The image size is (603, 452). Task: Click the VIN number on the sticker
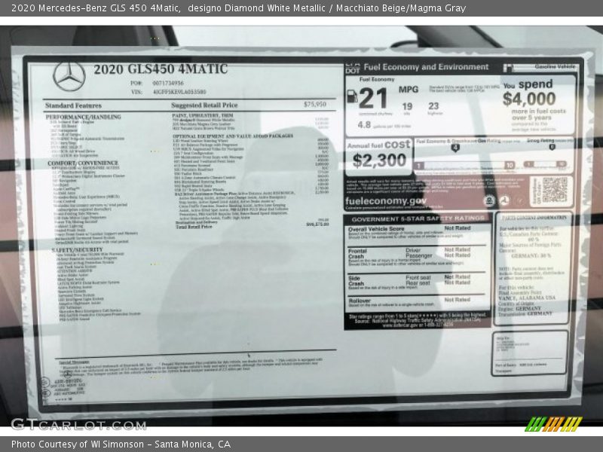pyautogui.click(x=179, y=92)
